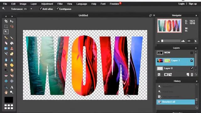The image size is (201, 113).
Task: Open the layer settings icon
Action: 159,75
